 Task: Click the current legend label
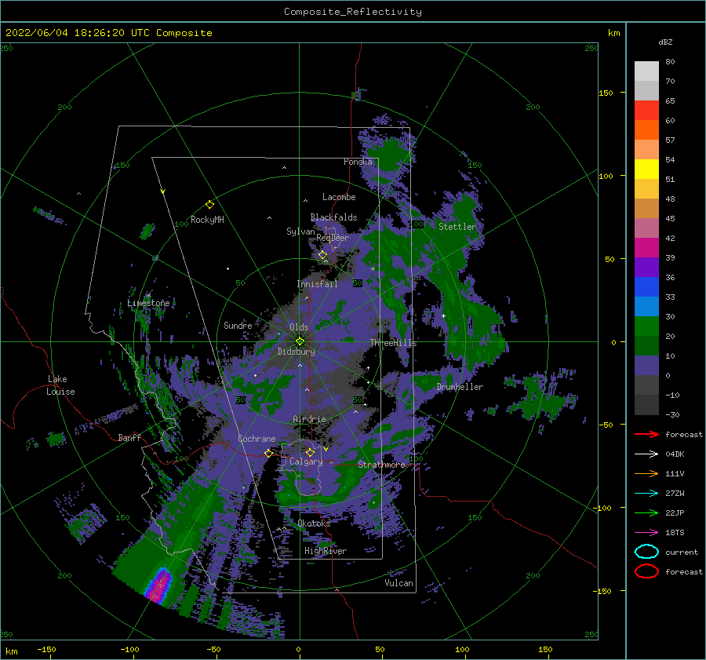pyautogui.click(x=682, y=552)
